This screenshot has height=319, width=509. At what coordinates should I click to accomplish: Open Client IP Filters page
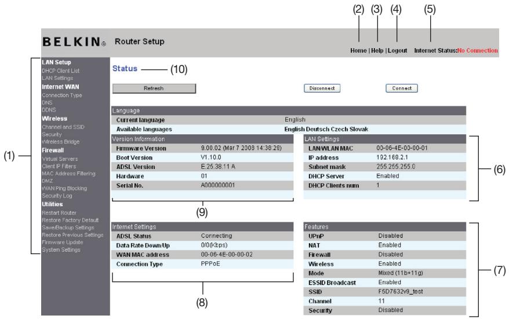coord(59,166)
